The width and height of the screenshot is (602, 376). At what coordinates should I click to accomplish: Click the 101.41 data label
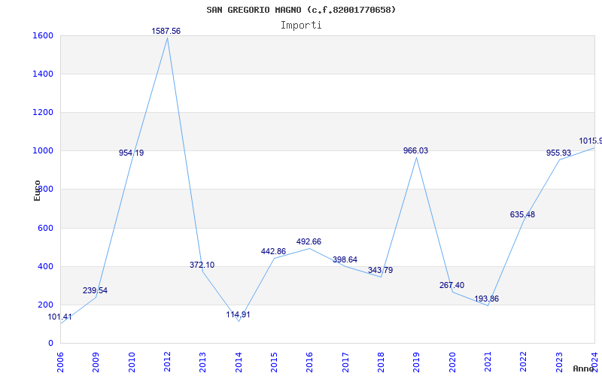point(59,317)
